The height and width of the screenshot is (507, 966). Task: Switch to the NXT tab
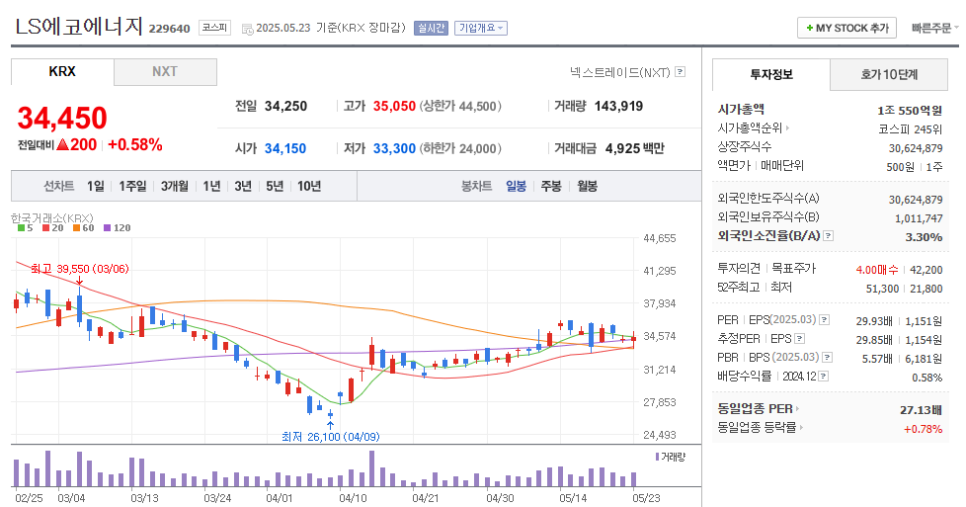coord(165,71)
